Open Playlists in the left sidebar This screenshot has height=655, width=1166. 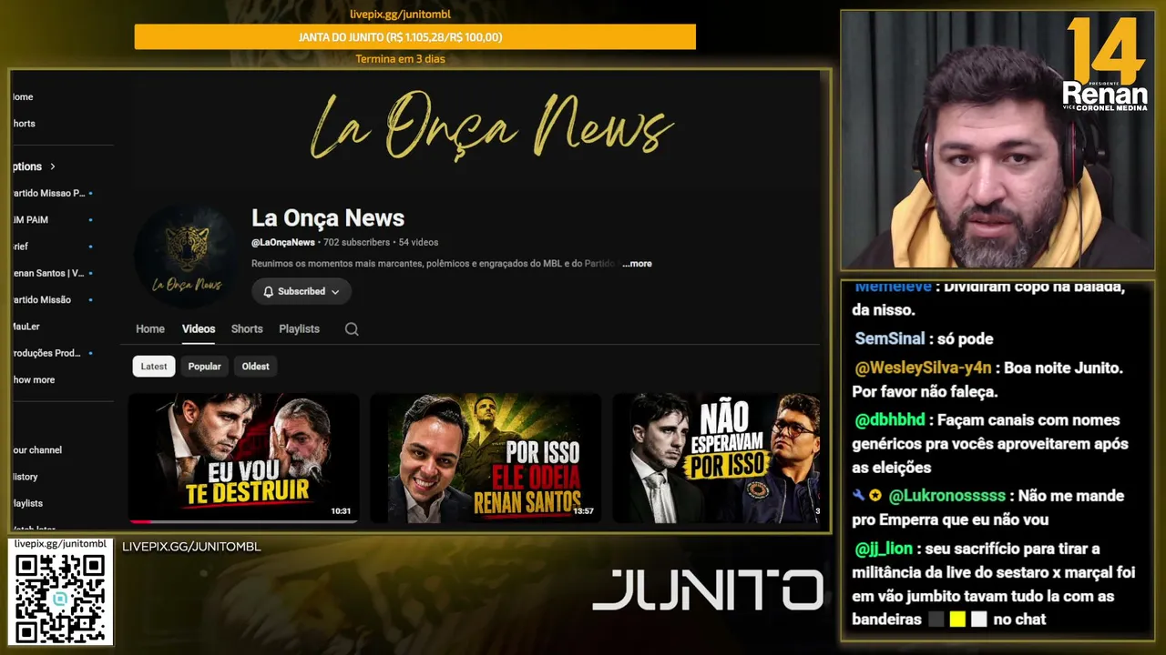coord(27,503)
